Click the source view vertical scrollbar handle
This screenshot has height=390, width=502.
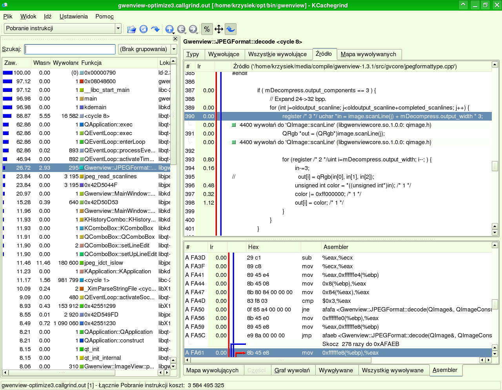coord(495,166)
